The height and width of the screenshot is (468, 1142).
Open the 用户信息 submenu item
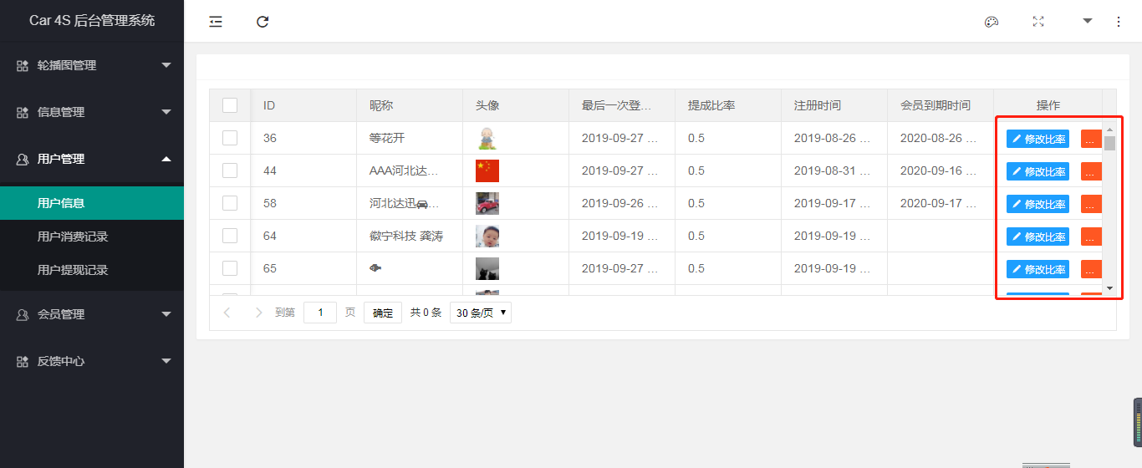(x=92, y=203)
